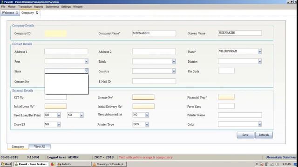
Task: Open Streaming VLC media player taskbar item
Action: pyautogui.click(x=109, y=164)
